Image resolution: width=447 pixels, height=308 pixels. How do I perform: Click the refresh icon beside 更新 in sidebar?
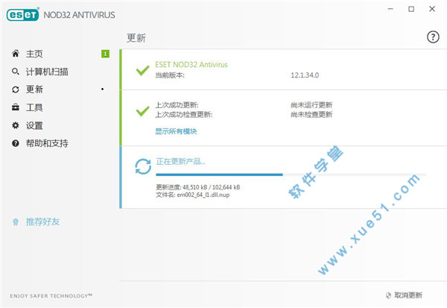(16, 89)
